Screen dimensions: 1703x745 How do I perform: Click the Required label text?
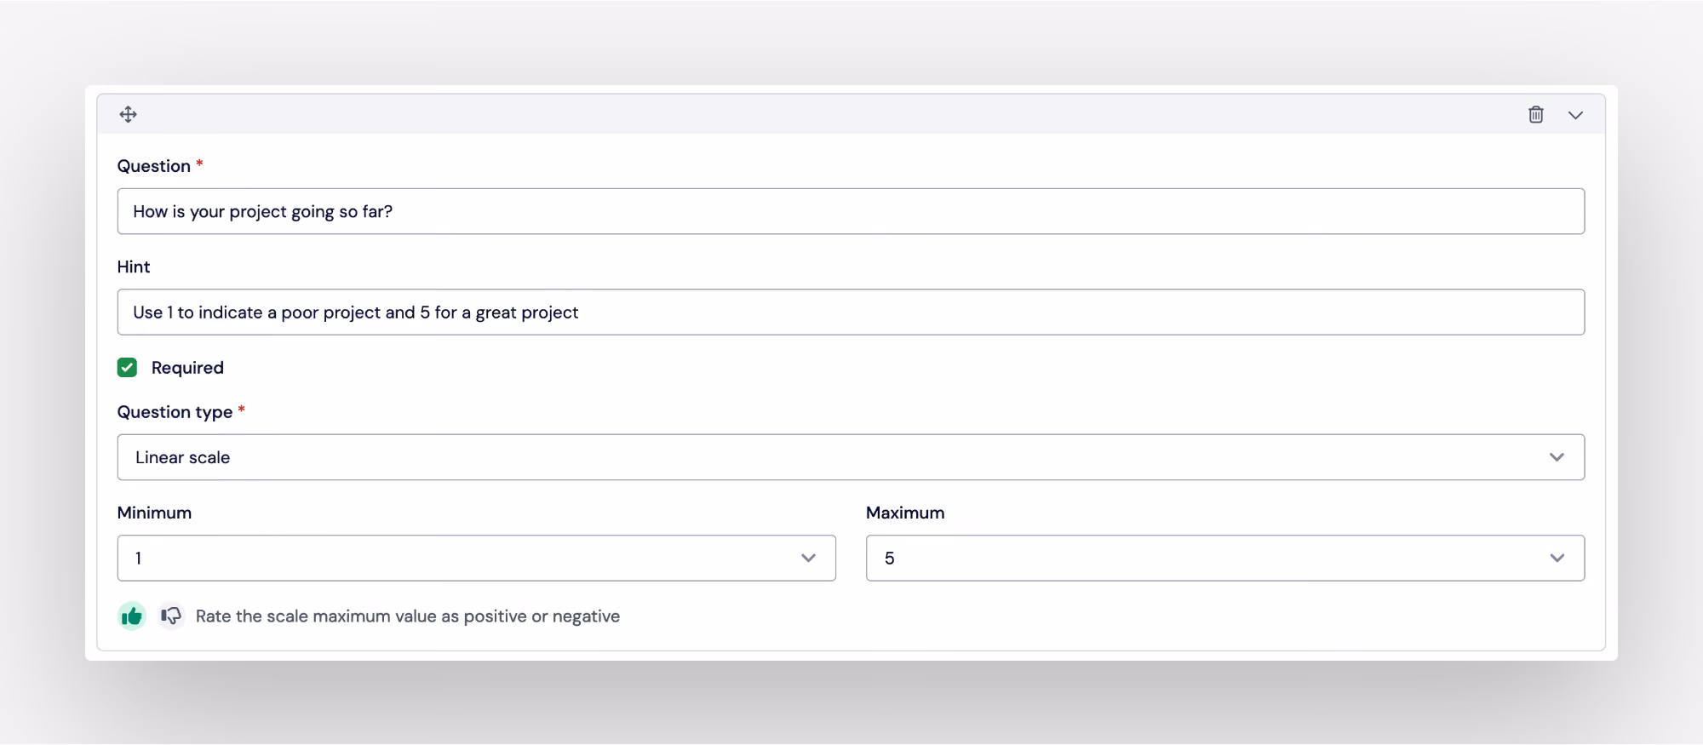click(187, 368)
